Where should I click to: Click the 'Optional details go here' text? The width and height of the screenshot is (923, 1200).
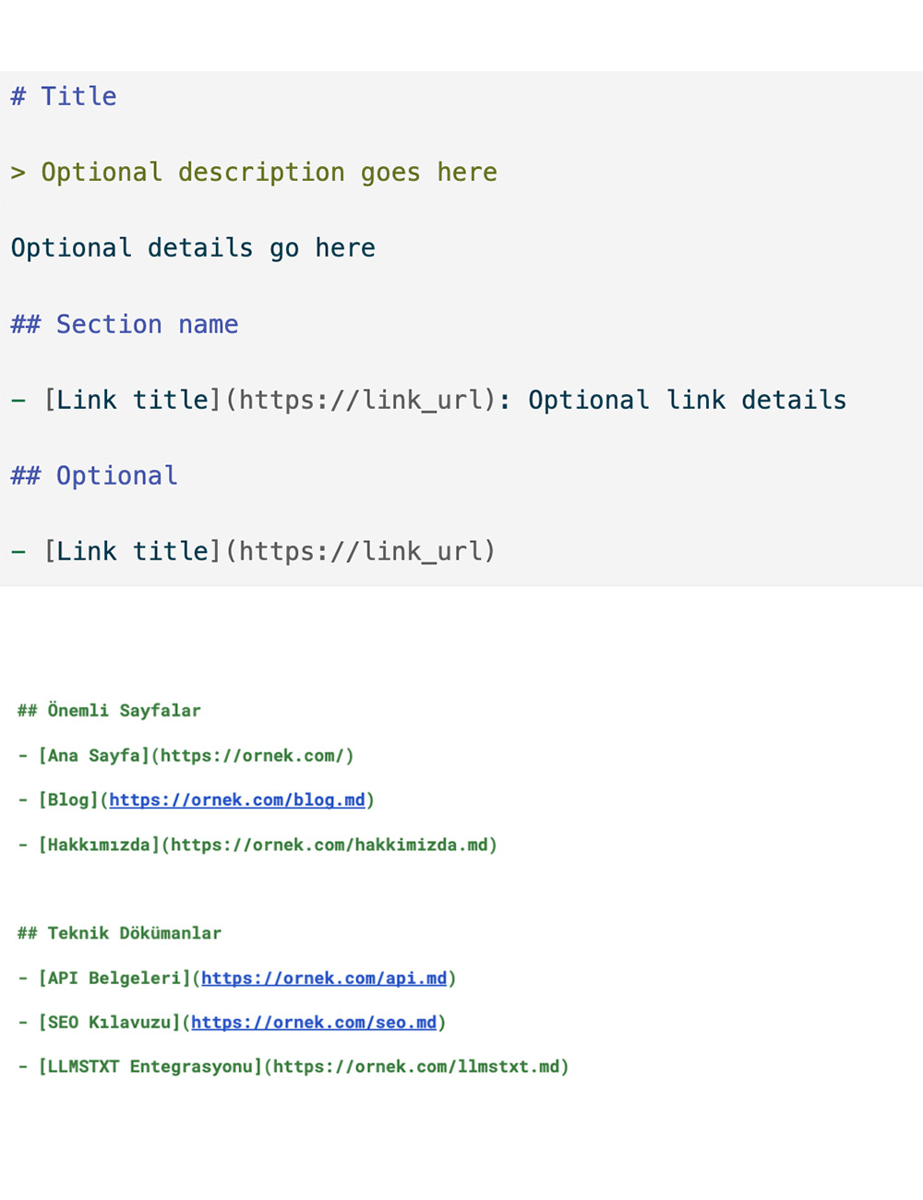click(193, 248)
